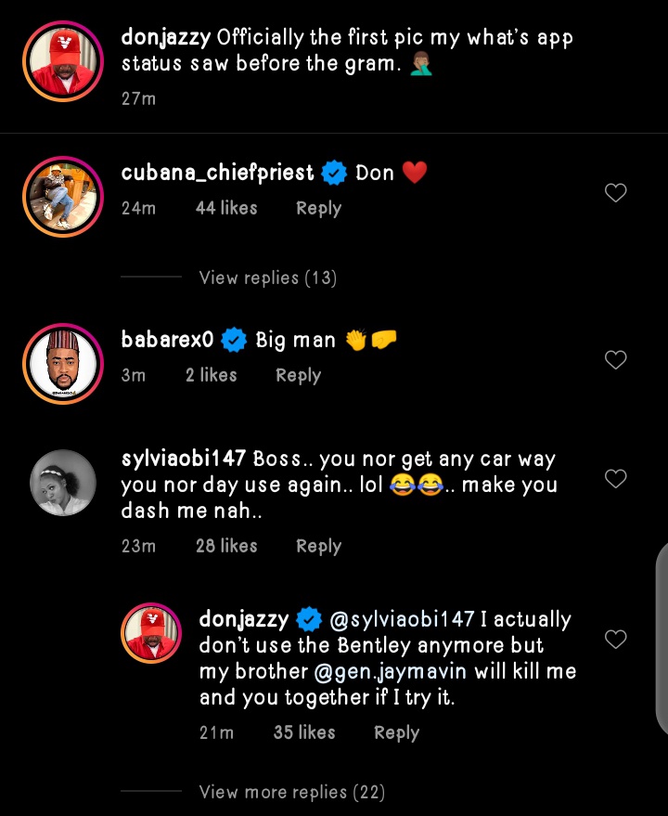Tap cubana_chiefpriest's blue verified badge
668x816 pixels.
[333, 173]
